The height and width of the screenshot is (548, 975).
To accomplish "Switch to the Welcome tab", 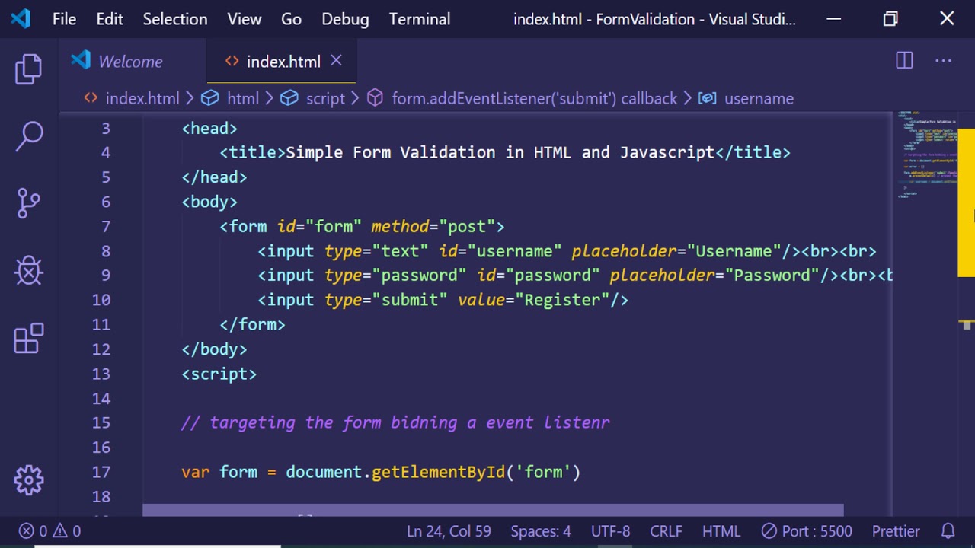I will [x=129, y=62].
